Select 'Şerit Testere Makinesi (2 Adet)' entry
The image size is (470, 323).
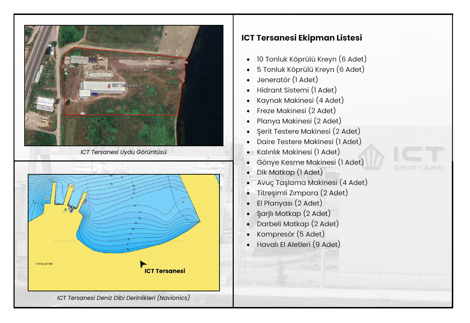click(x=308, y=131)
